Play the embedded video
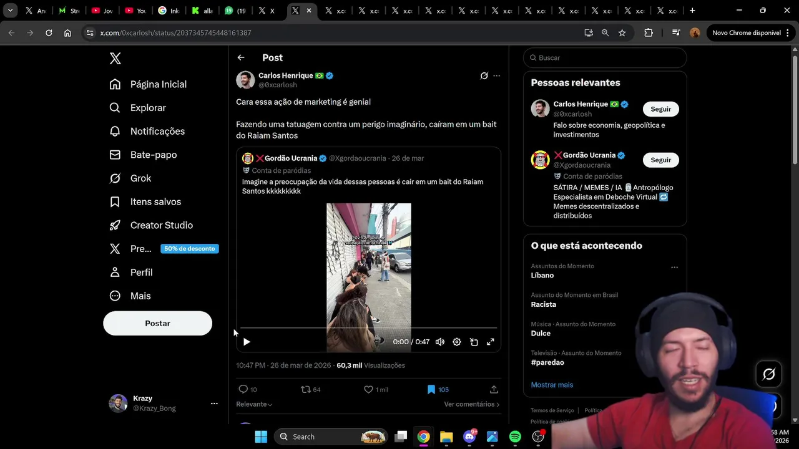 [x=247, y=342]
